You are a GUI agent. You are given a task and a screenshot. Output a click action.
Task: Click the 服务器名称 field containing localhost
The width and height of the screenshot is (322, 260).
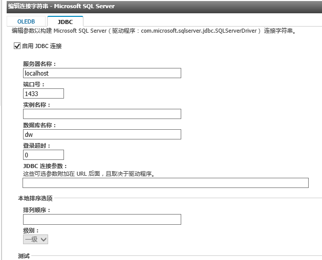(102, 73)
